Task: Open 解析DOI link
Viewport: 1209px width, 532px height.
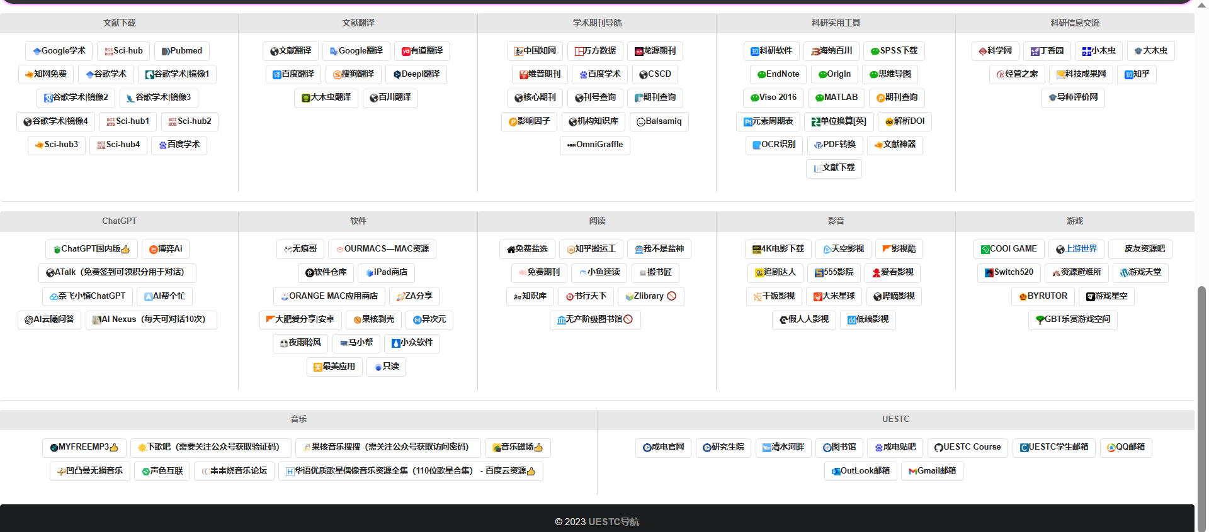Action: [905, 121]
